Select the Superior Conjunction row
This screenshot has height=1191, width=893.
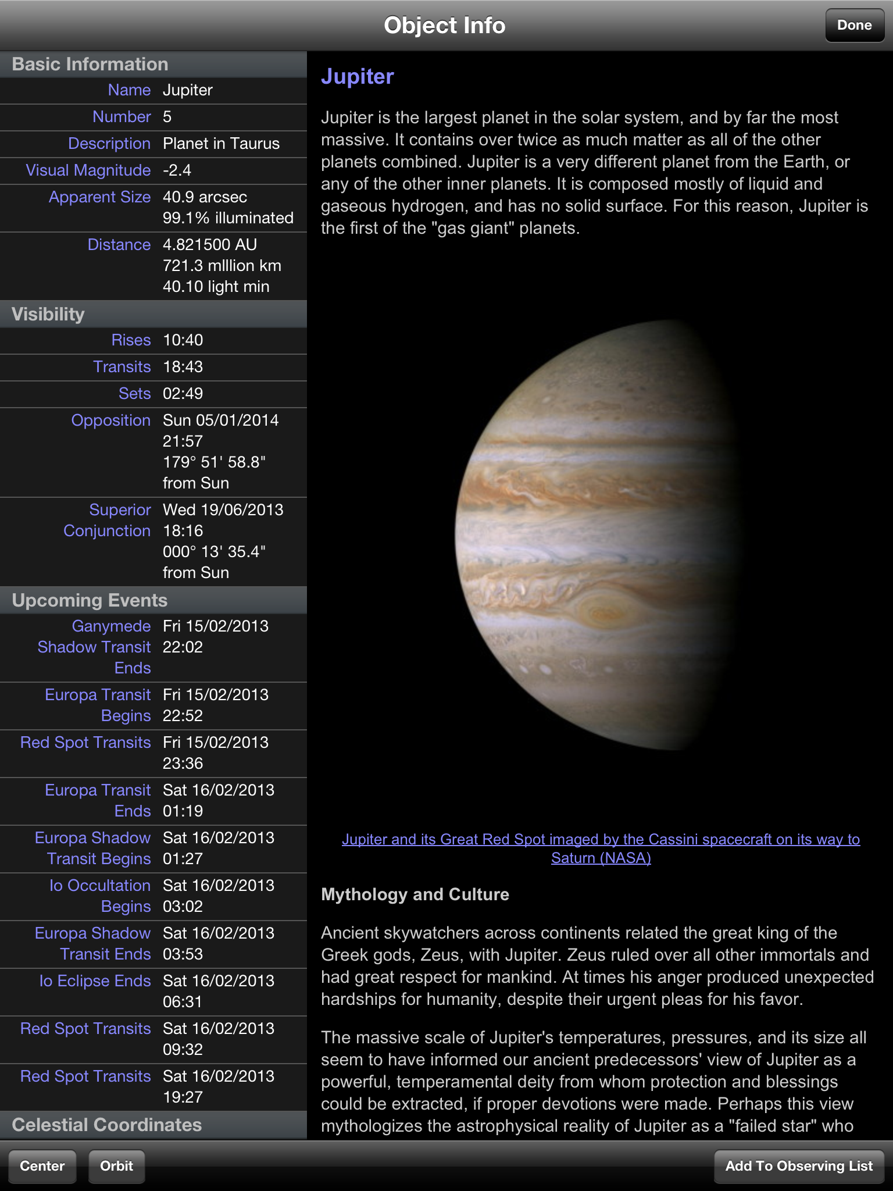(x=153, y=541)
